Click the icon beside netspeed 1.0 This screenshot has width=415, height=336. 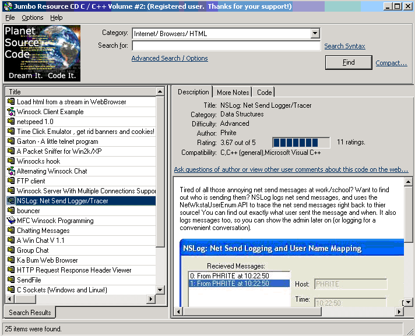click(x=11, y=121)
